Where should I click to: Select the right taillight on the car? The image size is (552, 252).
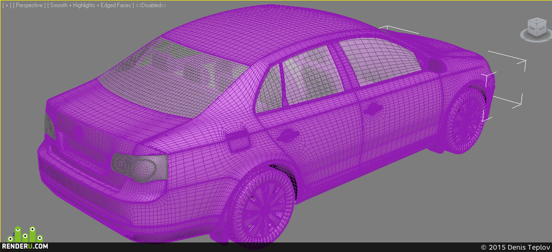point(140,168)
